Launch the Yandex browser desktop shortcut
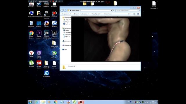This screenshot has width=186, height=104. 31,54
